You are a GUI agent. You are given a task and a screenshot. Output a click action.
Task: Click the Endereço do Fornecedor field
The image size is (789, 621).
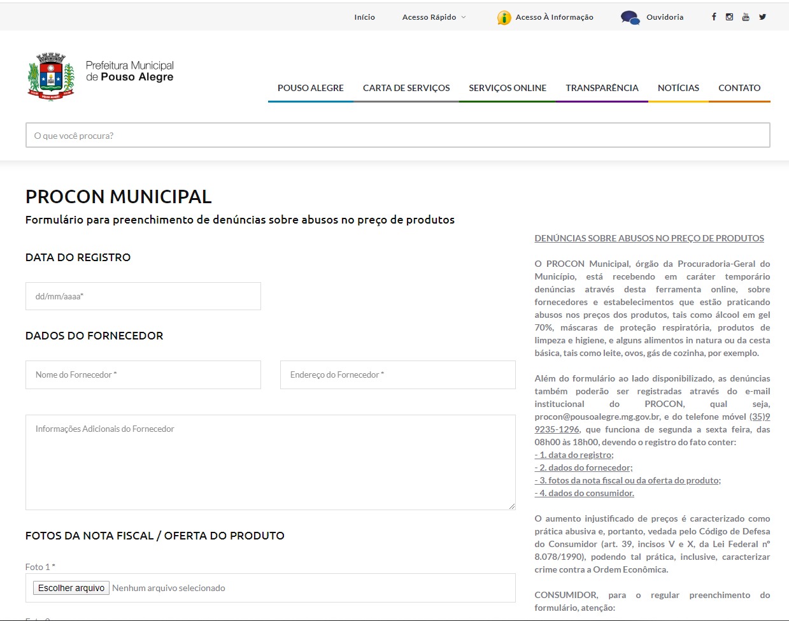pos(398,375)
